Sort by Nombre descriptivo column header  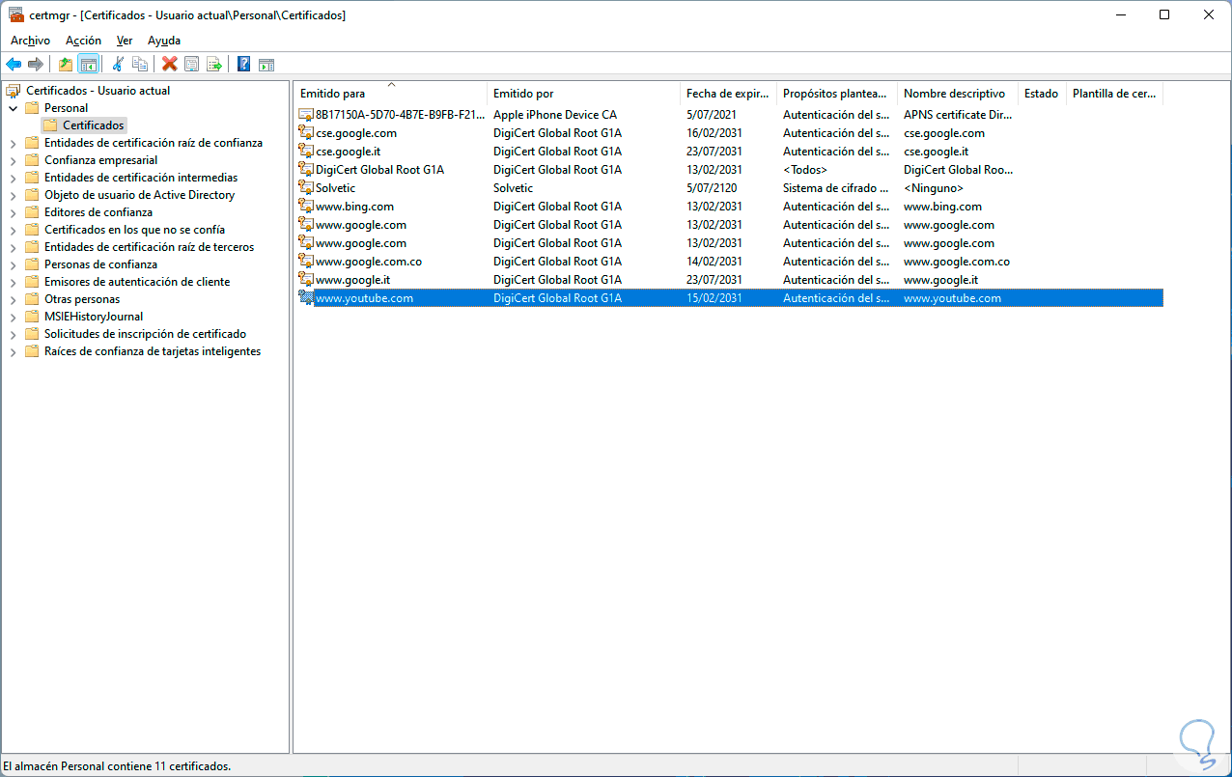[x=958, y=94]
